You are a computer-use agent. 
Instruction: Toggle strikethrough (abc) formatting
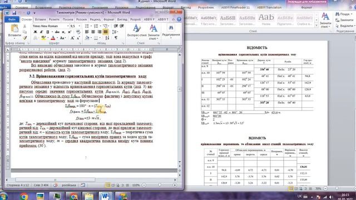point(57,32)
